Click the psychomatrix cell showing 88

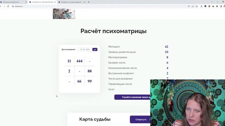pyautogui.click(x=90, y=71)
